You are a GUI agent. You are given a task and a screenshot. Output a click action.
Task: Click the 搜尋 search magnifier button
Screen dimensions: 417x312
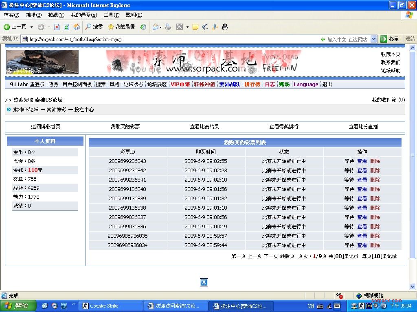94,27
